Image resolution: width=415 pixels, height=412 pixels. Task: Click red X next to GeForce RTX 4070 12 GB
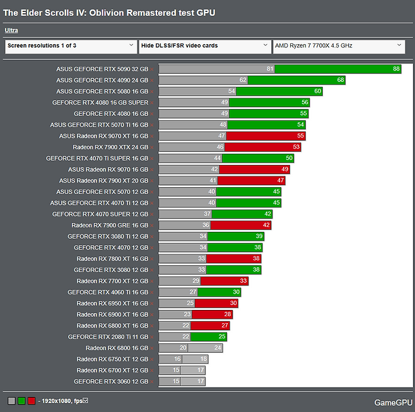151,248
